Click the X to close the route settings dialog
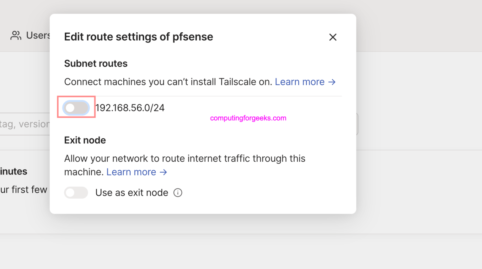 click(333, 37)
